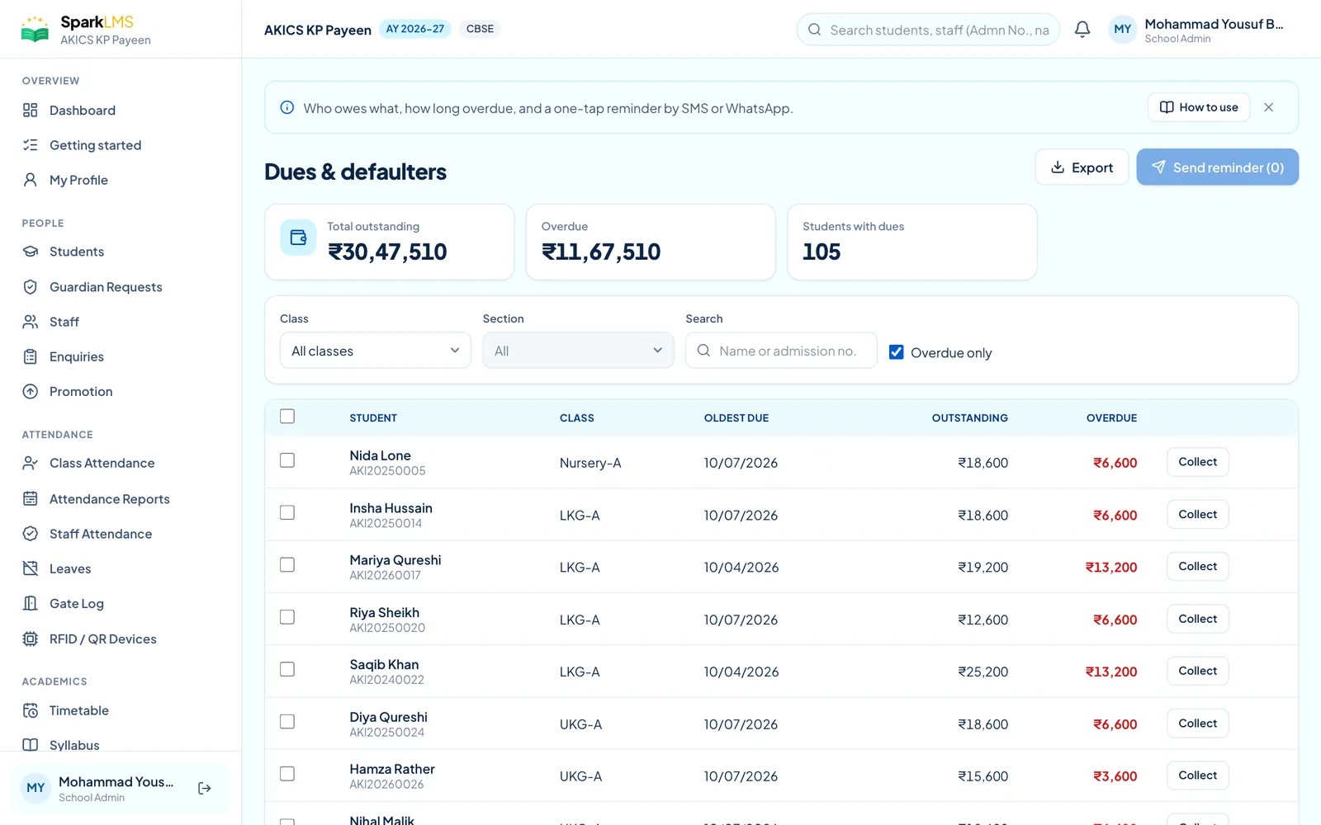Click the Dashboard sidebar icon
The height and width of the screenshot is (825, 1321).
coord(31,111)
